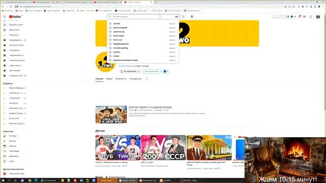
Task: Open Windows taskbar search
Action: pyautogui.click(x=9, y=180)
